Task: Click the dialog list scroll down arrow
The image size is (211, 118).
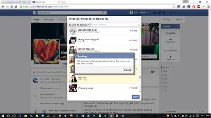Action: (x=140, y=91)
